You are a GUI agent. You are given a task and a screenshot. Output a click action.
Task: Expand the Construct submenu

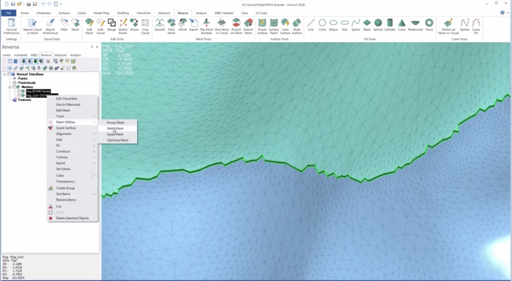[x=73, y=152]
